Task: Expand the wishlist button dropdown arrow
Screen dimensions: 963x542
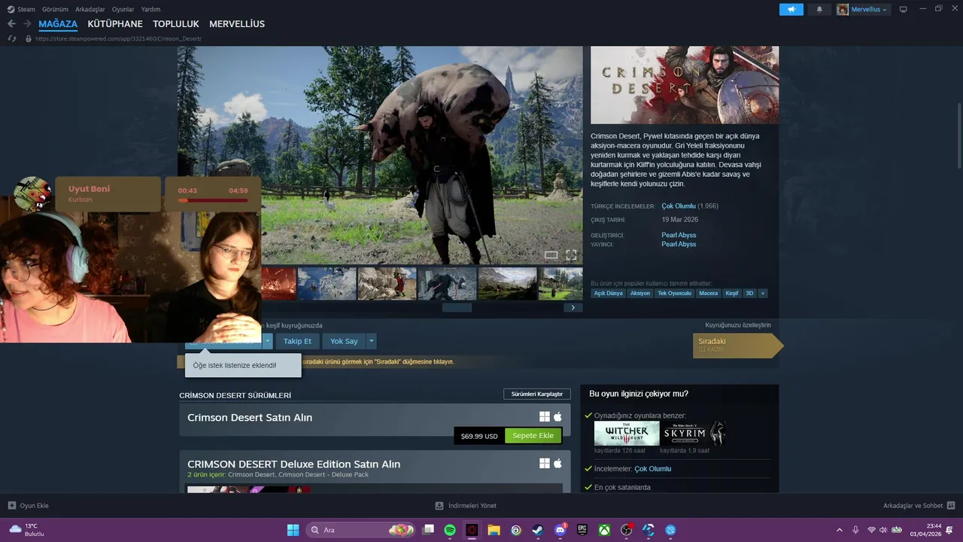Action: (x=268, y=341)
